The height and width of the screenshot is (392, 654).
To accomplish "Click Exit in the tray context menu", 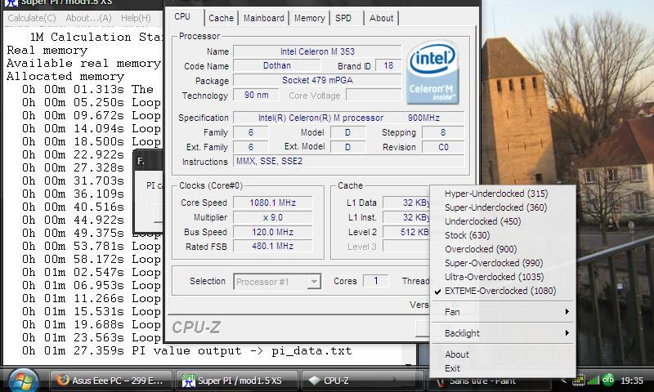I will pos(502,368).
